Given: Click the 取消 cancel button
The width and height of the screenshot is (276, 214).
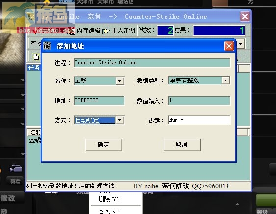Looking at the screenshot, I should [182, 145].
